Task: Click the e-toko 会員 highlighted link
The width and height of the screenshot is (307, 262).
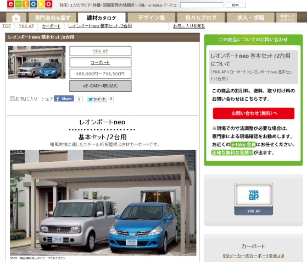Action: (x=243, y=145)
